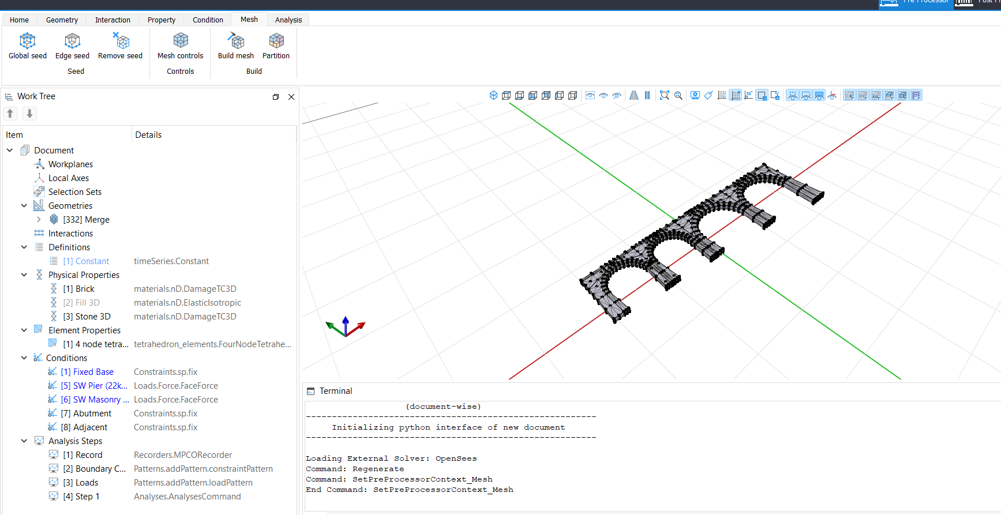Click the Build mesh tool

[236, 46]
